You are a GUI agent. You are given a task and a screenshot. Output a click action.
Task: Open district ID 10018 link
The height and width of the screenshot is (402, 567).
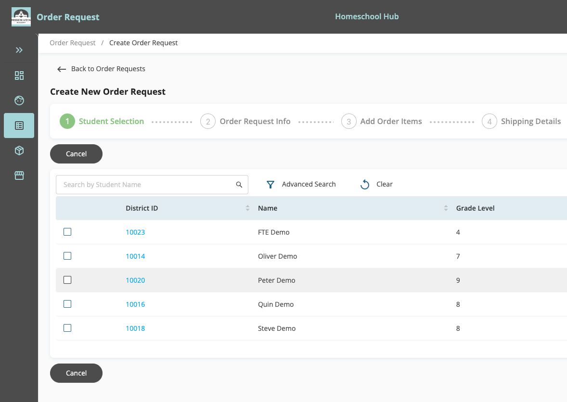coord(135,328)
